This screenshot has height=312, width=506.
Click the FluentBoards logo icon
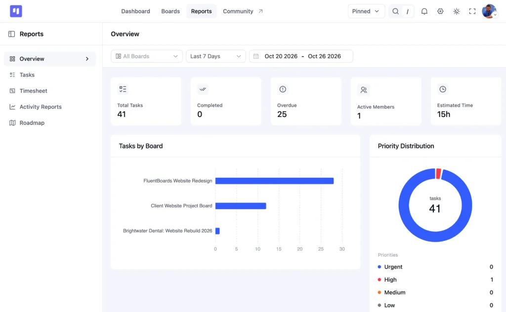coord(16,11)
